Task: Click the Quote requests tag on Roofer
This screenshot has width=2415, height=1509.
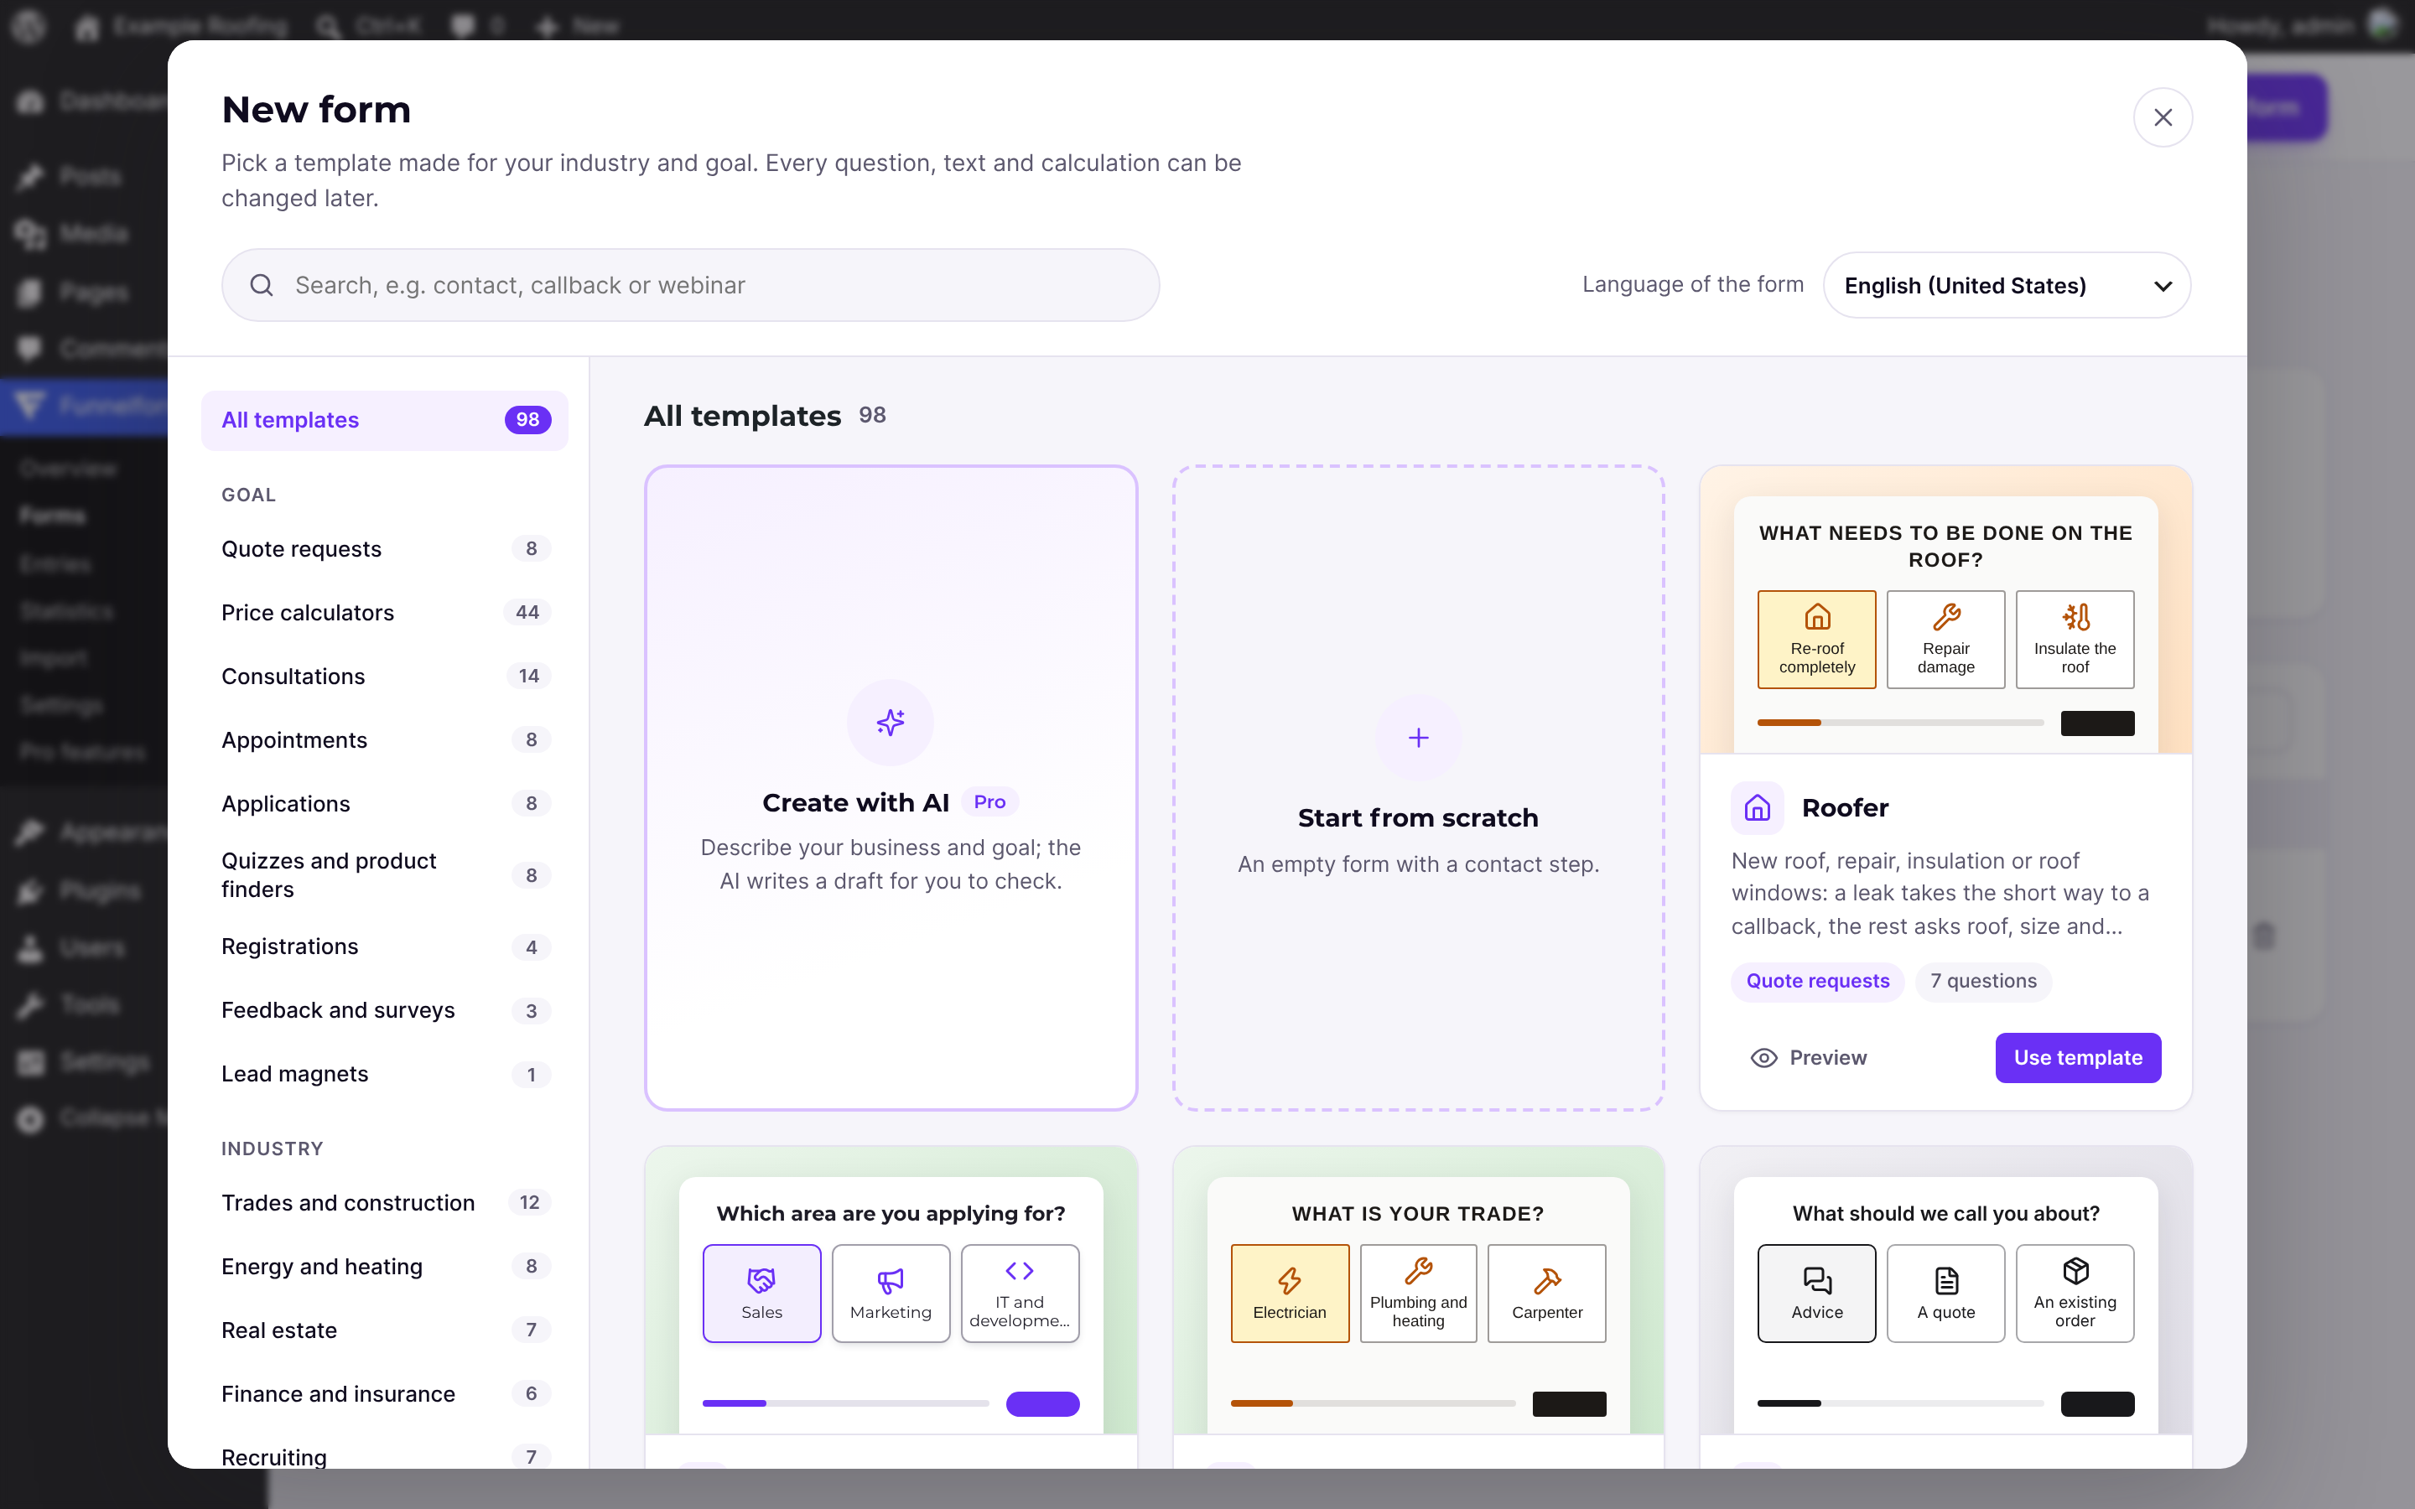Action: point(1817,981)
